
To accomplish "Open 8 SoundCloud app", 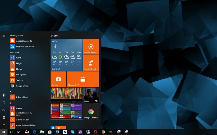I will tap(22, 97).
